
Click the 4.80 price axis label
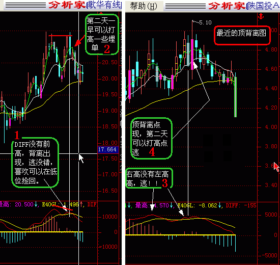coord(271,49)
